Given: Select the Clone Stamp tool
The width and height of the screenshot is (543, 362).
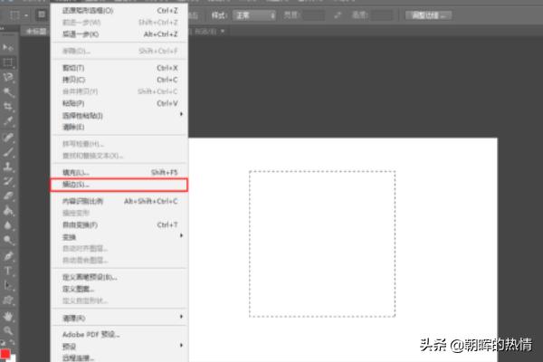Looking at the screenshot, I should click(x=7, y=167).
